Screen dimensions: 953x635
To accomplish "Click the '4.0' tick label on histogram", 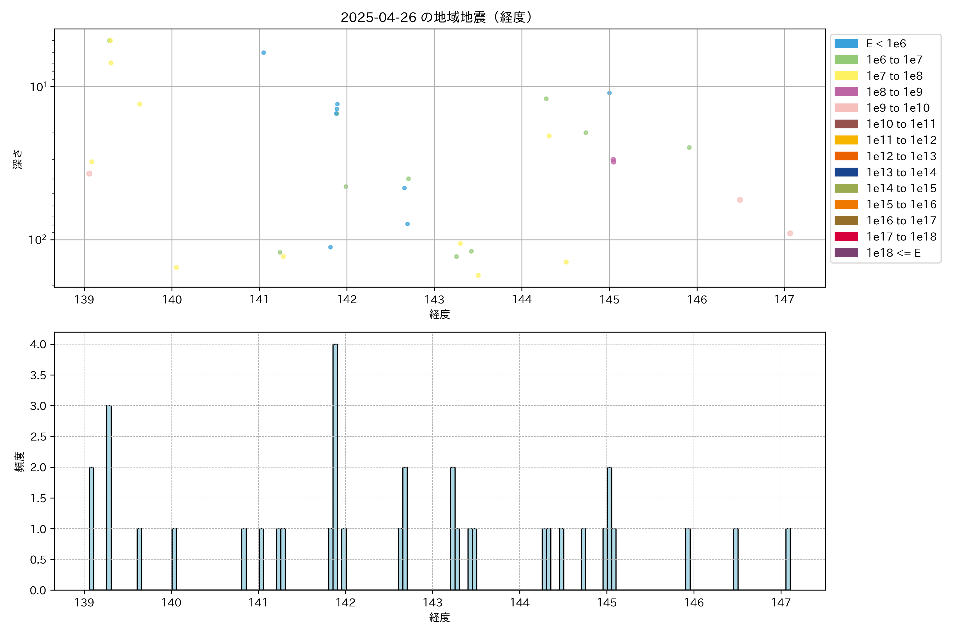I will click(38, 345).
